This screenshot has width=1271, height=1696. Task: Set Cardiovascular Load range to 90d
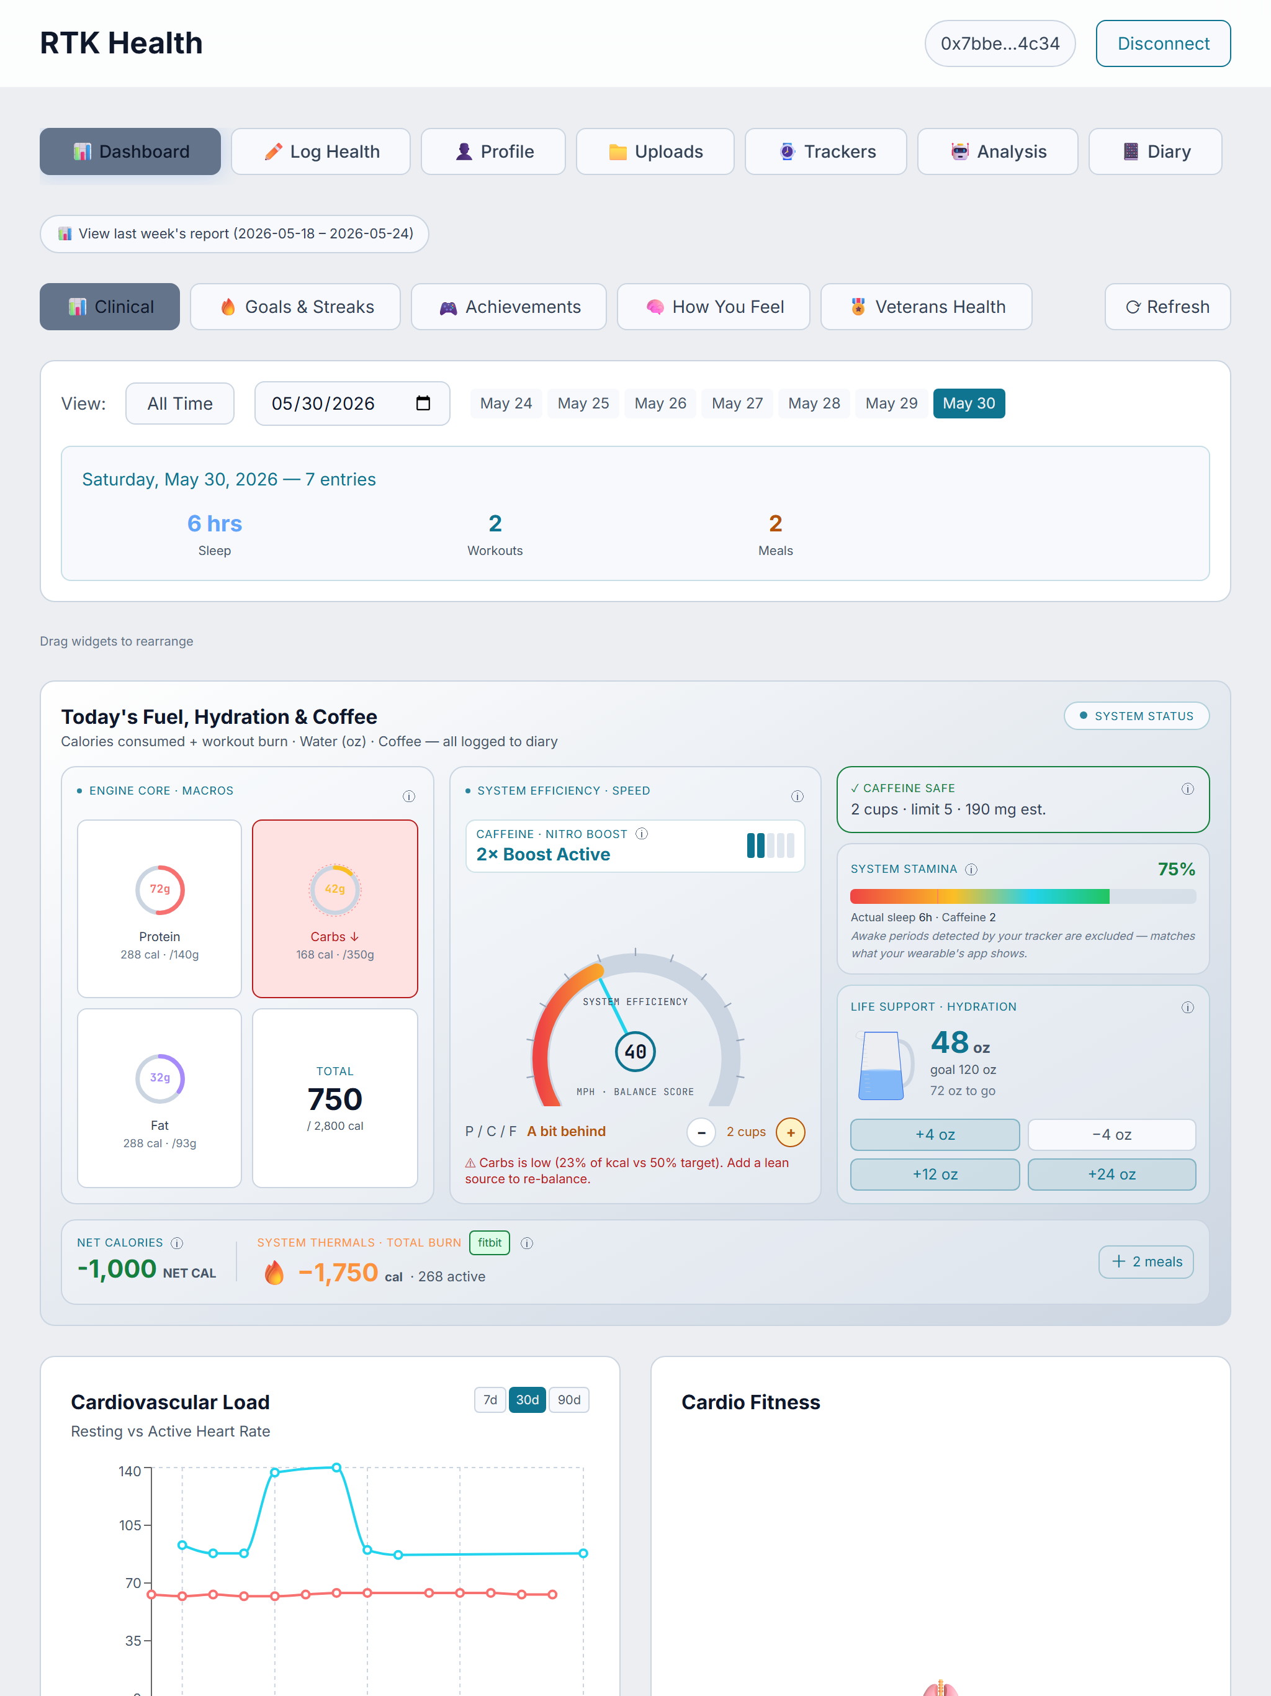[x=569, y=1400]
